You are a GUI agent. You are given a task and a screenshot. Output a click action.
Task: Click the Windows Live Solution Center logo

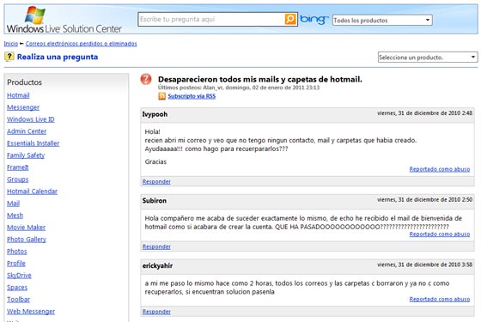coord(64,21)
